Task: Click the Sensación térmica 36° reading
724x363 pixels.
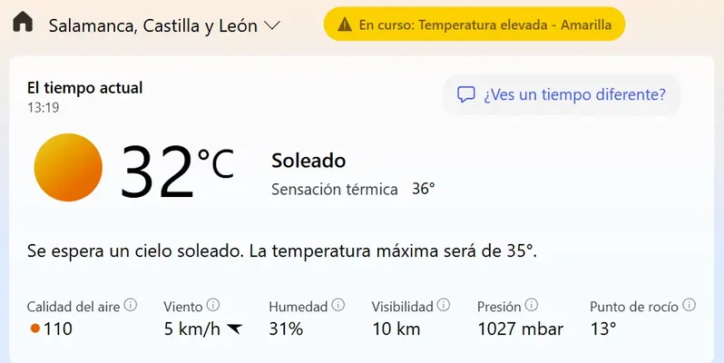Action: (353, 190)
